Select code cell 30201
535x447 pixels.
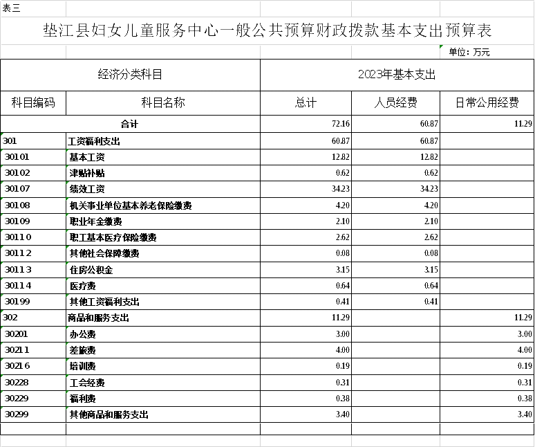33,334
